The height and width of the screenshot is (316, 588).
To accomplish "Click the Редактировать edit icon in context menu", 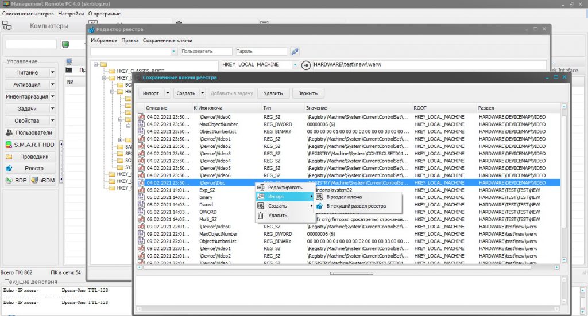I will [x=261, y=187].
